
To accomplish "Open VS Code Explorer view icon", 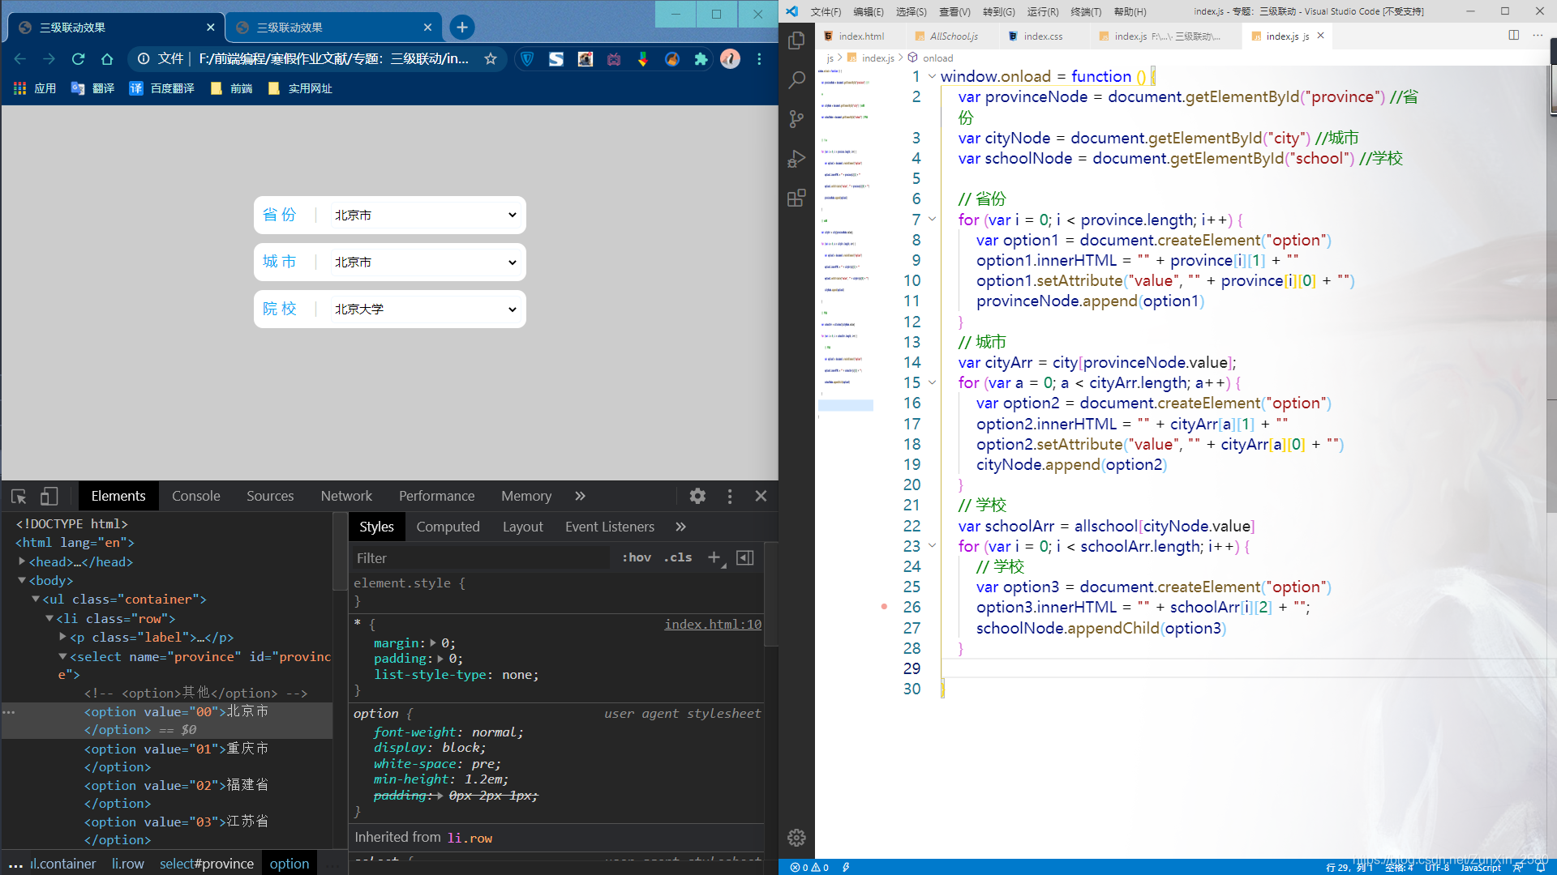I will (x=796, y=41).
